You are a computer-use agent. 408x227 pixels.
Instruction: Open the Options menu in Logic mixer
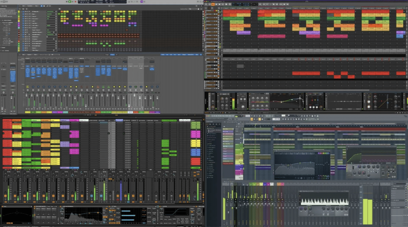pyautogui.click(x=29, y=55)
